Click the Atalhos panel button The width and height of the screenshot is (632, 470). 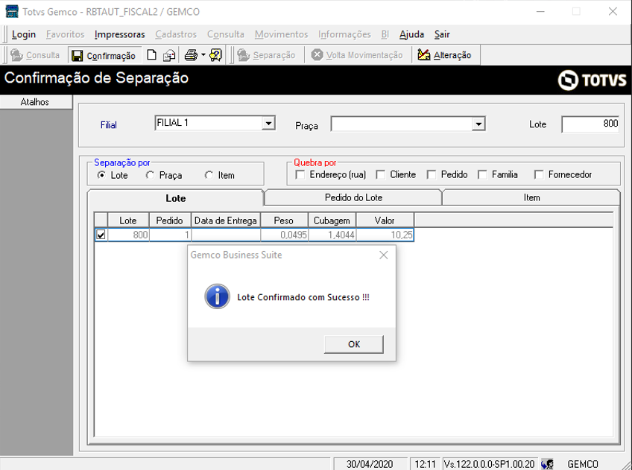(36, 102)
